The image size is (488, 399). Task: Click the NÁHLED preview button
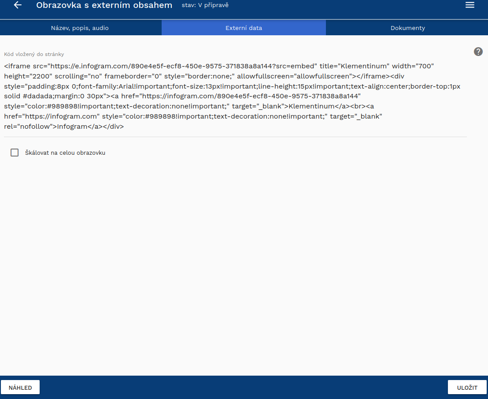click(x=20, y=388)
